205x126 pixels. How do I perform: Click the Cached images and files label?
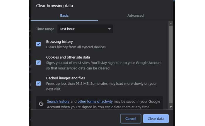[66, 78]
